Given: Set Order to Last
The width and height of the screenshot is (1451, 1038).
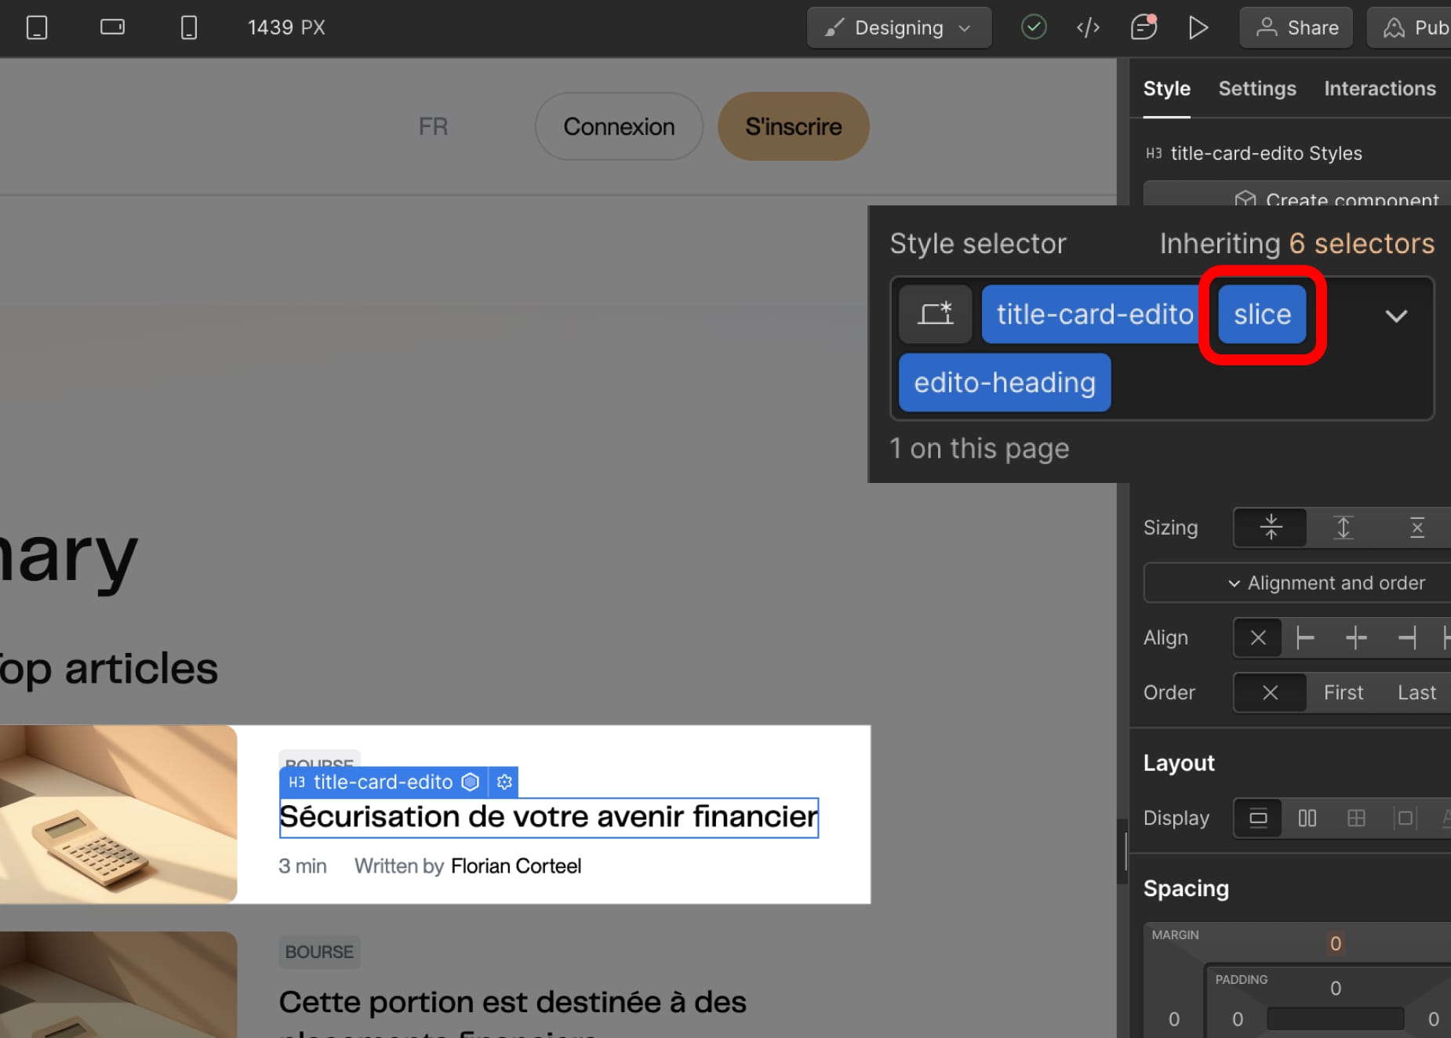Looking at the screenshot, I should pos(1416,693).
